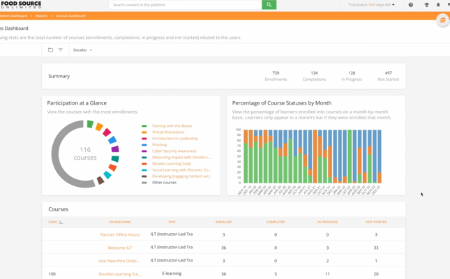Sort by NOT STARTED column header
Screen dimensions: 450x279
point(376,222)
